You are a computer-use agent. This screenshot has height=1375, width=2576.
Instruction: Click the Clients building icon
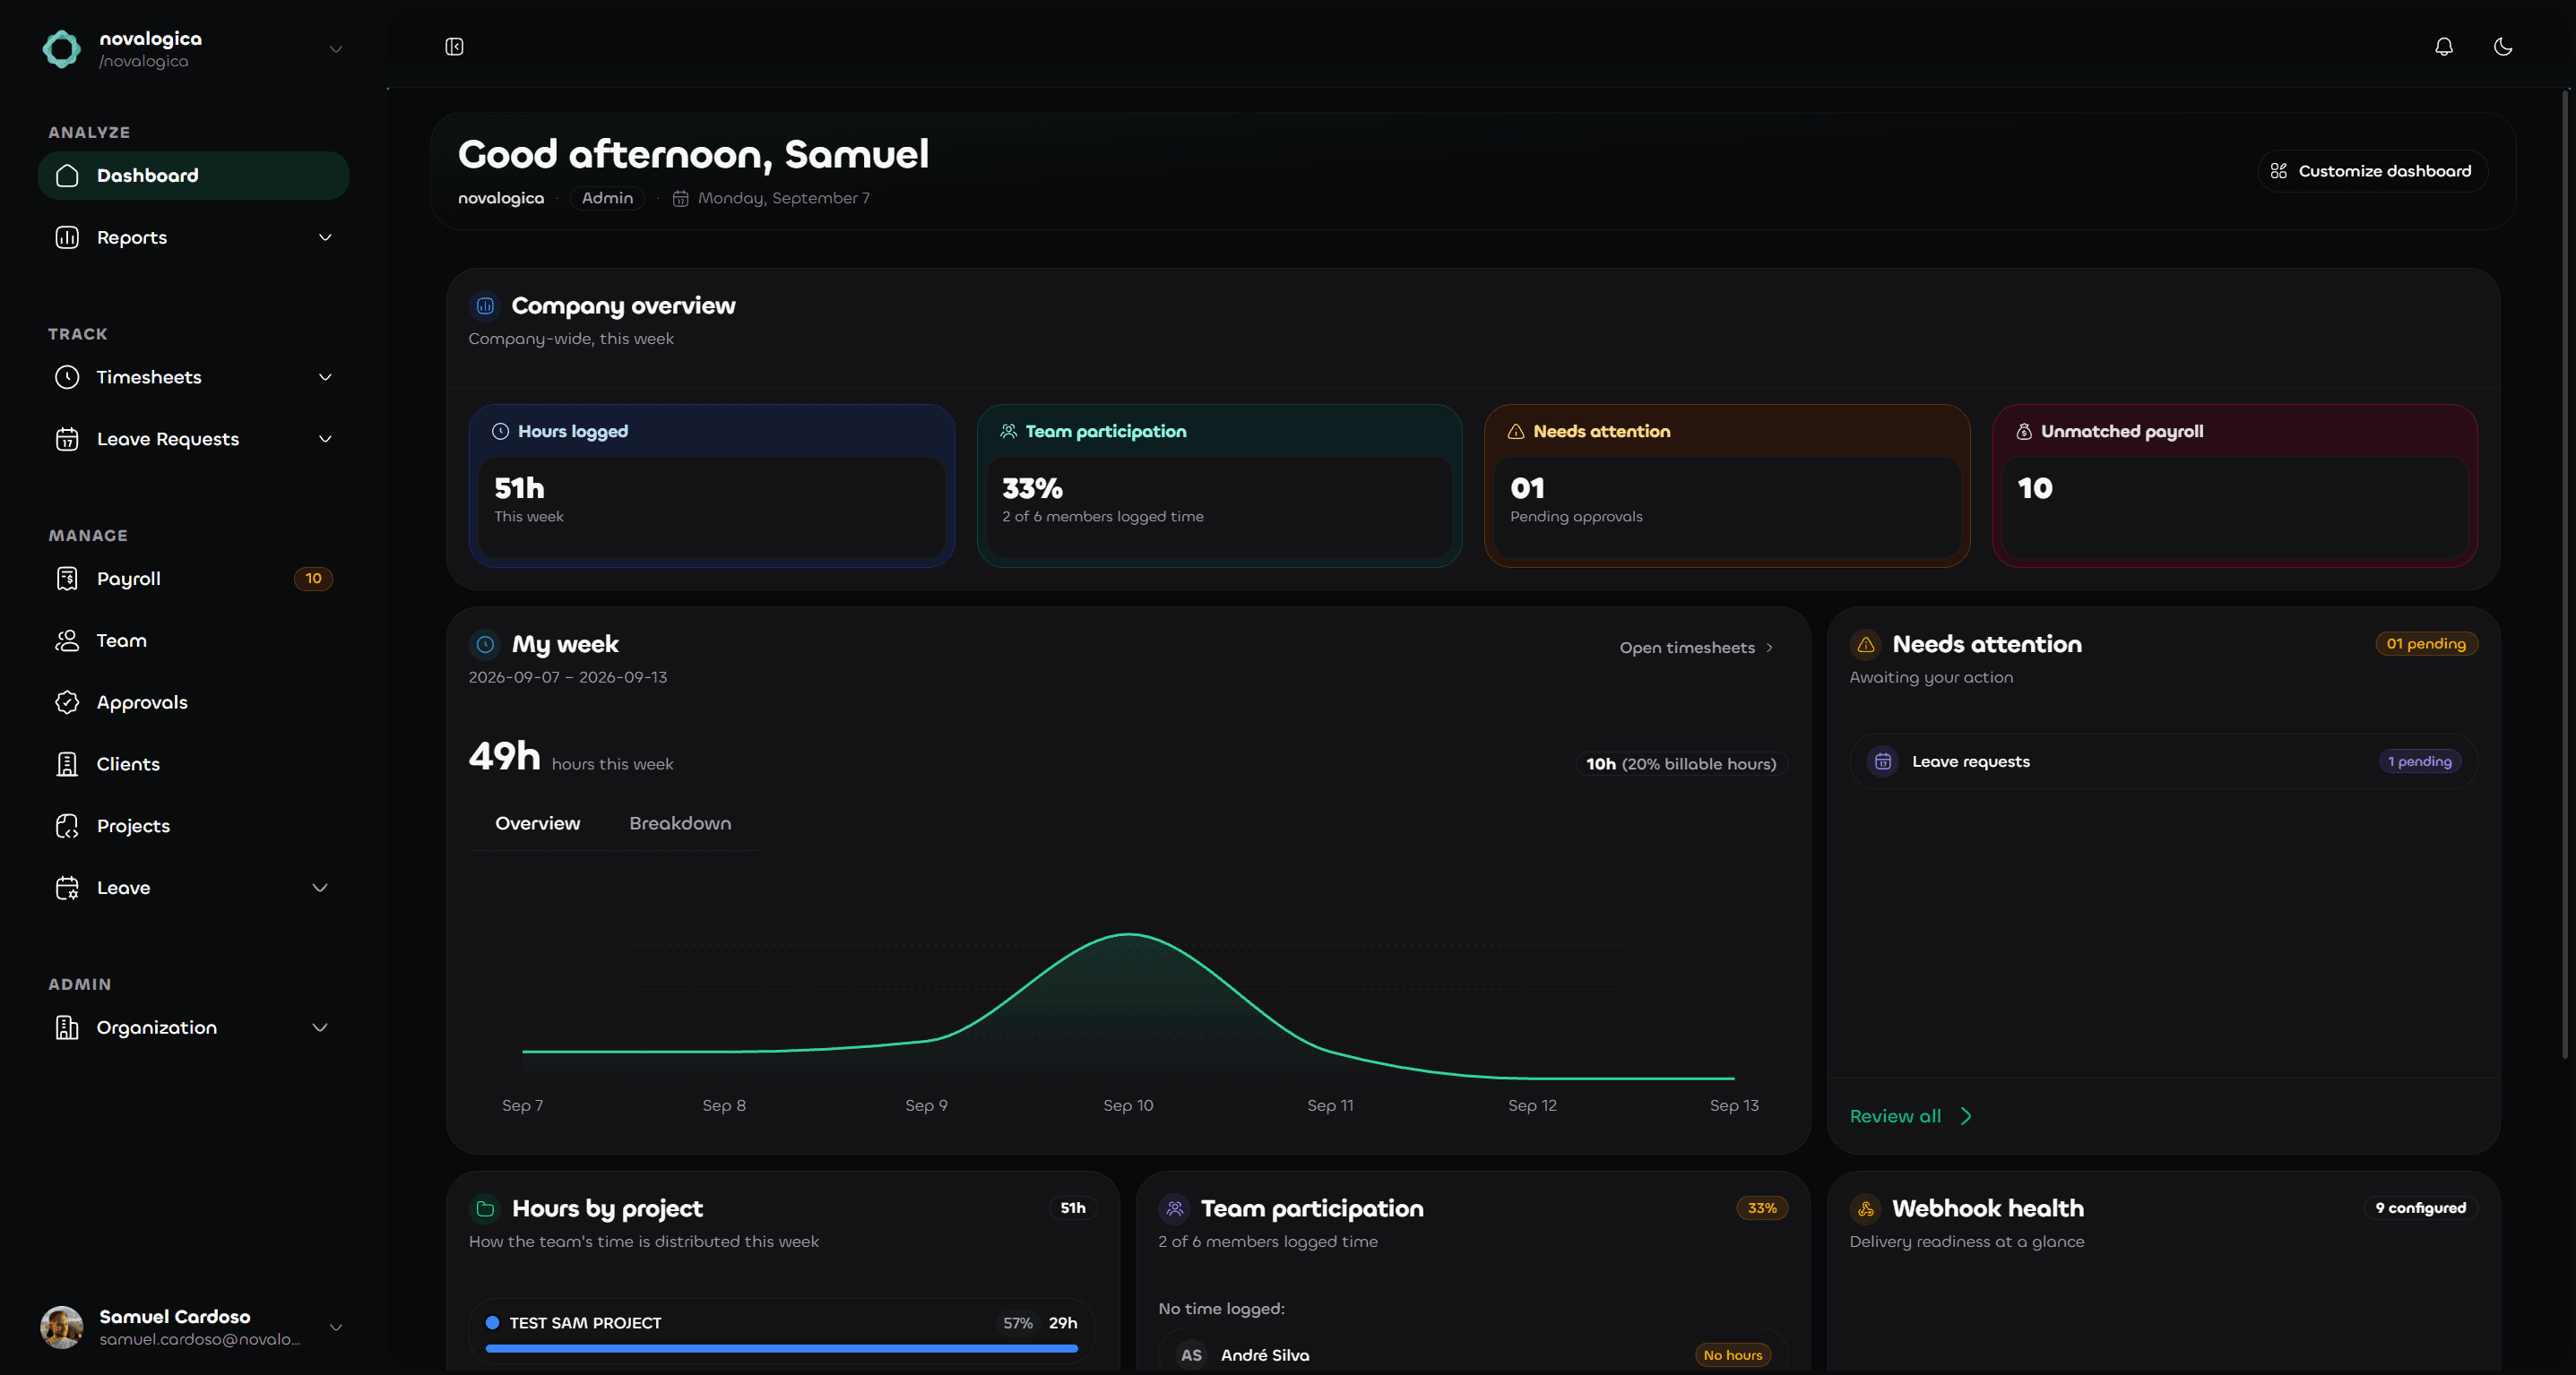[67, 764]
